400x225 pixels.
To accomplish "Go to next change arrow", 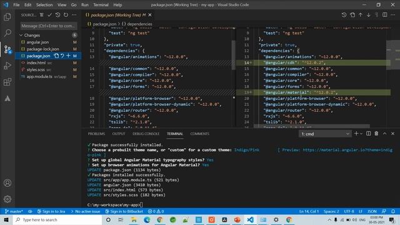I will coord(369,15).
